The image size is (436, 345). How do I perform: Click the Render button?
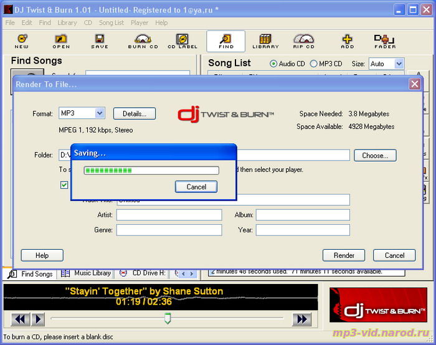[344, 255]
